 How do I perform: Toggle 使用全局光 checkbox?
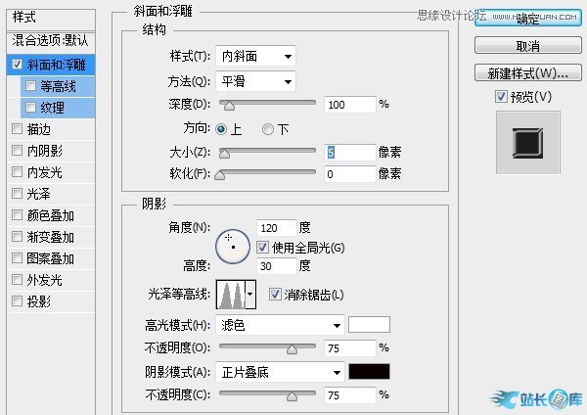262,248
